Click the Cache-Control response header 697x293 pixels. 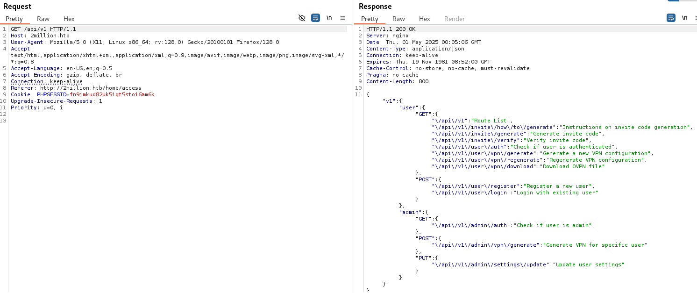coord(448,68)
